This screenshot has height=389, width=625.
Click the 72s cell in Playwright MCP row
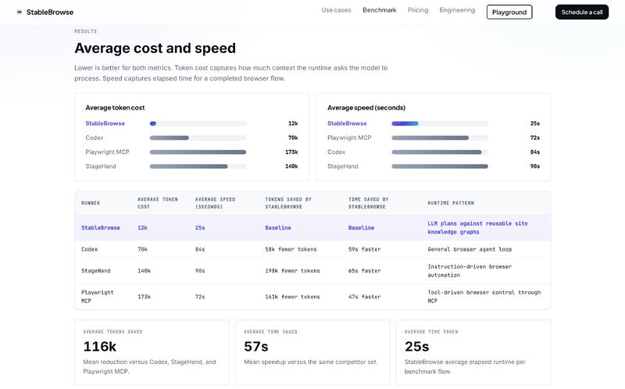pos(200,297)
